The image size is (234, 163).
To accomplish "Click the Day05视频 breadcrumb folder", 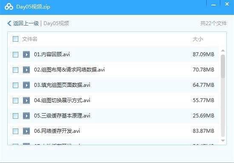I will point(56,23).
